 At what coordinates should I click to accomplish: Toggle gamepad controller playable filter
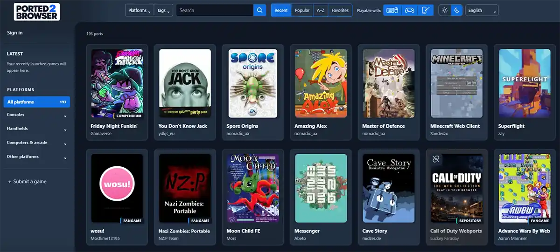click(x=409, y=10)
